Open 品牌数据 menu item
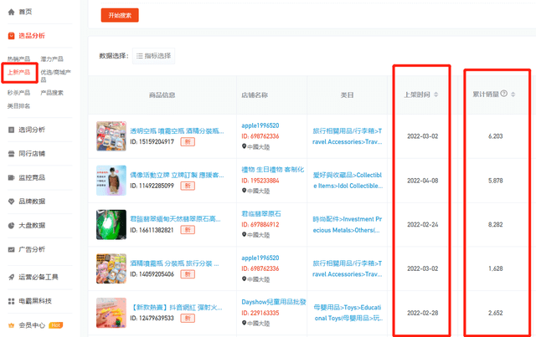 32,202
